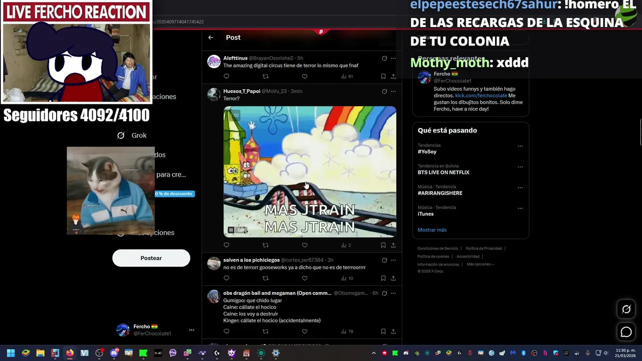Reply to Alefttinus's post

226,77
